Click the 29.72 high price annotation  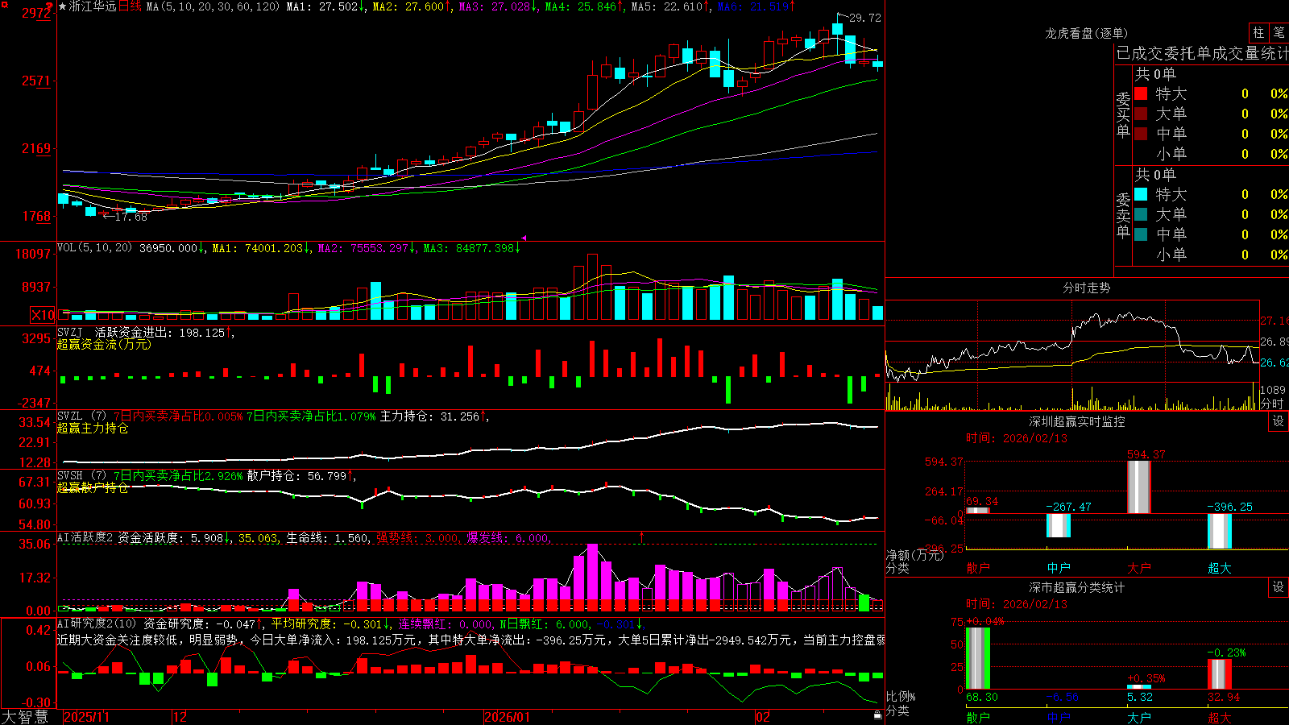865,18
